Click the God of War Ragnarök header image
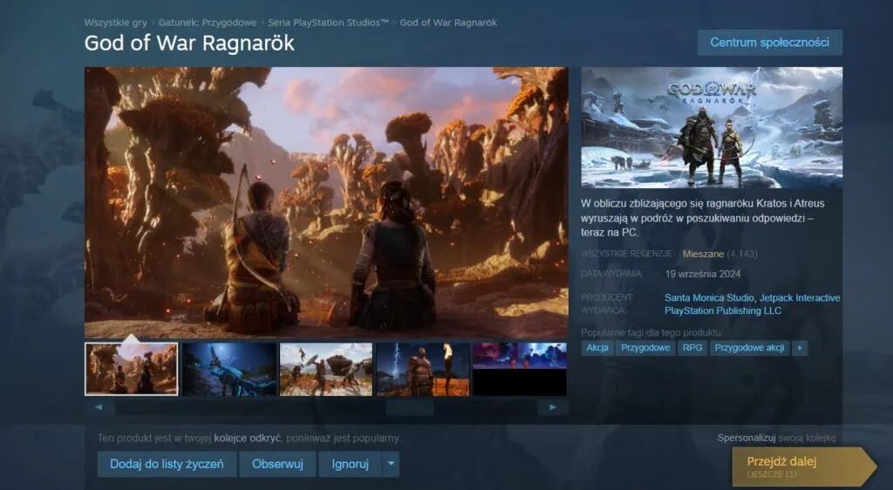893x490 pixels. 712,127
